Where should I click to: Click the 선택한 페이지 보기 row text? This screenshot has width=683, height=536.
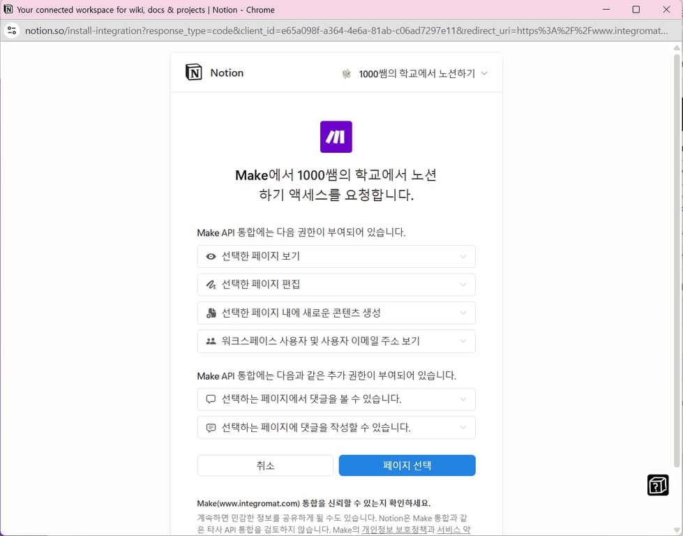pyautogui.click(x=260, y=256)
